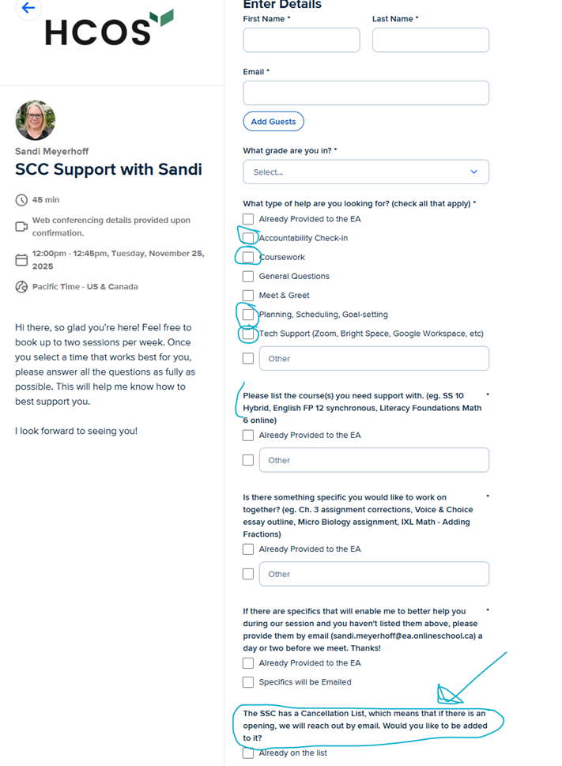Click Sandi Meyerhoff's profile photo
The image size is (562, 766).
tap(35, 120)
